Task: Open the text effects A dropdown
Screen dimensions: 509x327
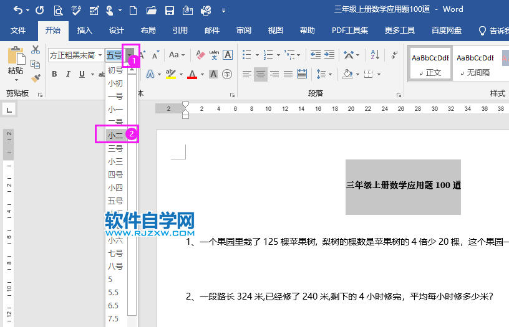Action: [160, 75]
